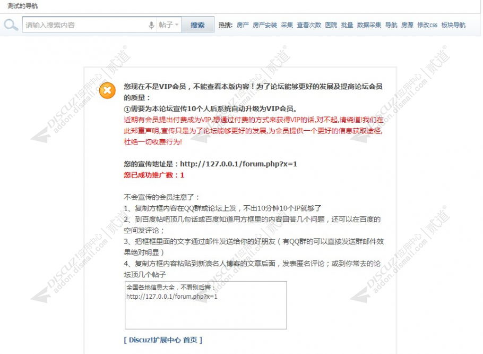Click the 测试的导航 navigation item

pyautogui.click(x=22, y=6)
